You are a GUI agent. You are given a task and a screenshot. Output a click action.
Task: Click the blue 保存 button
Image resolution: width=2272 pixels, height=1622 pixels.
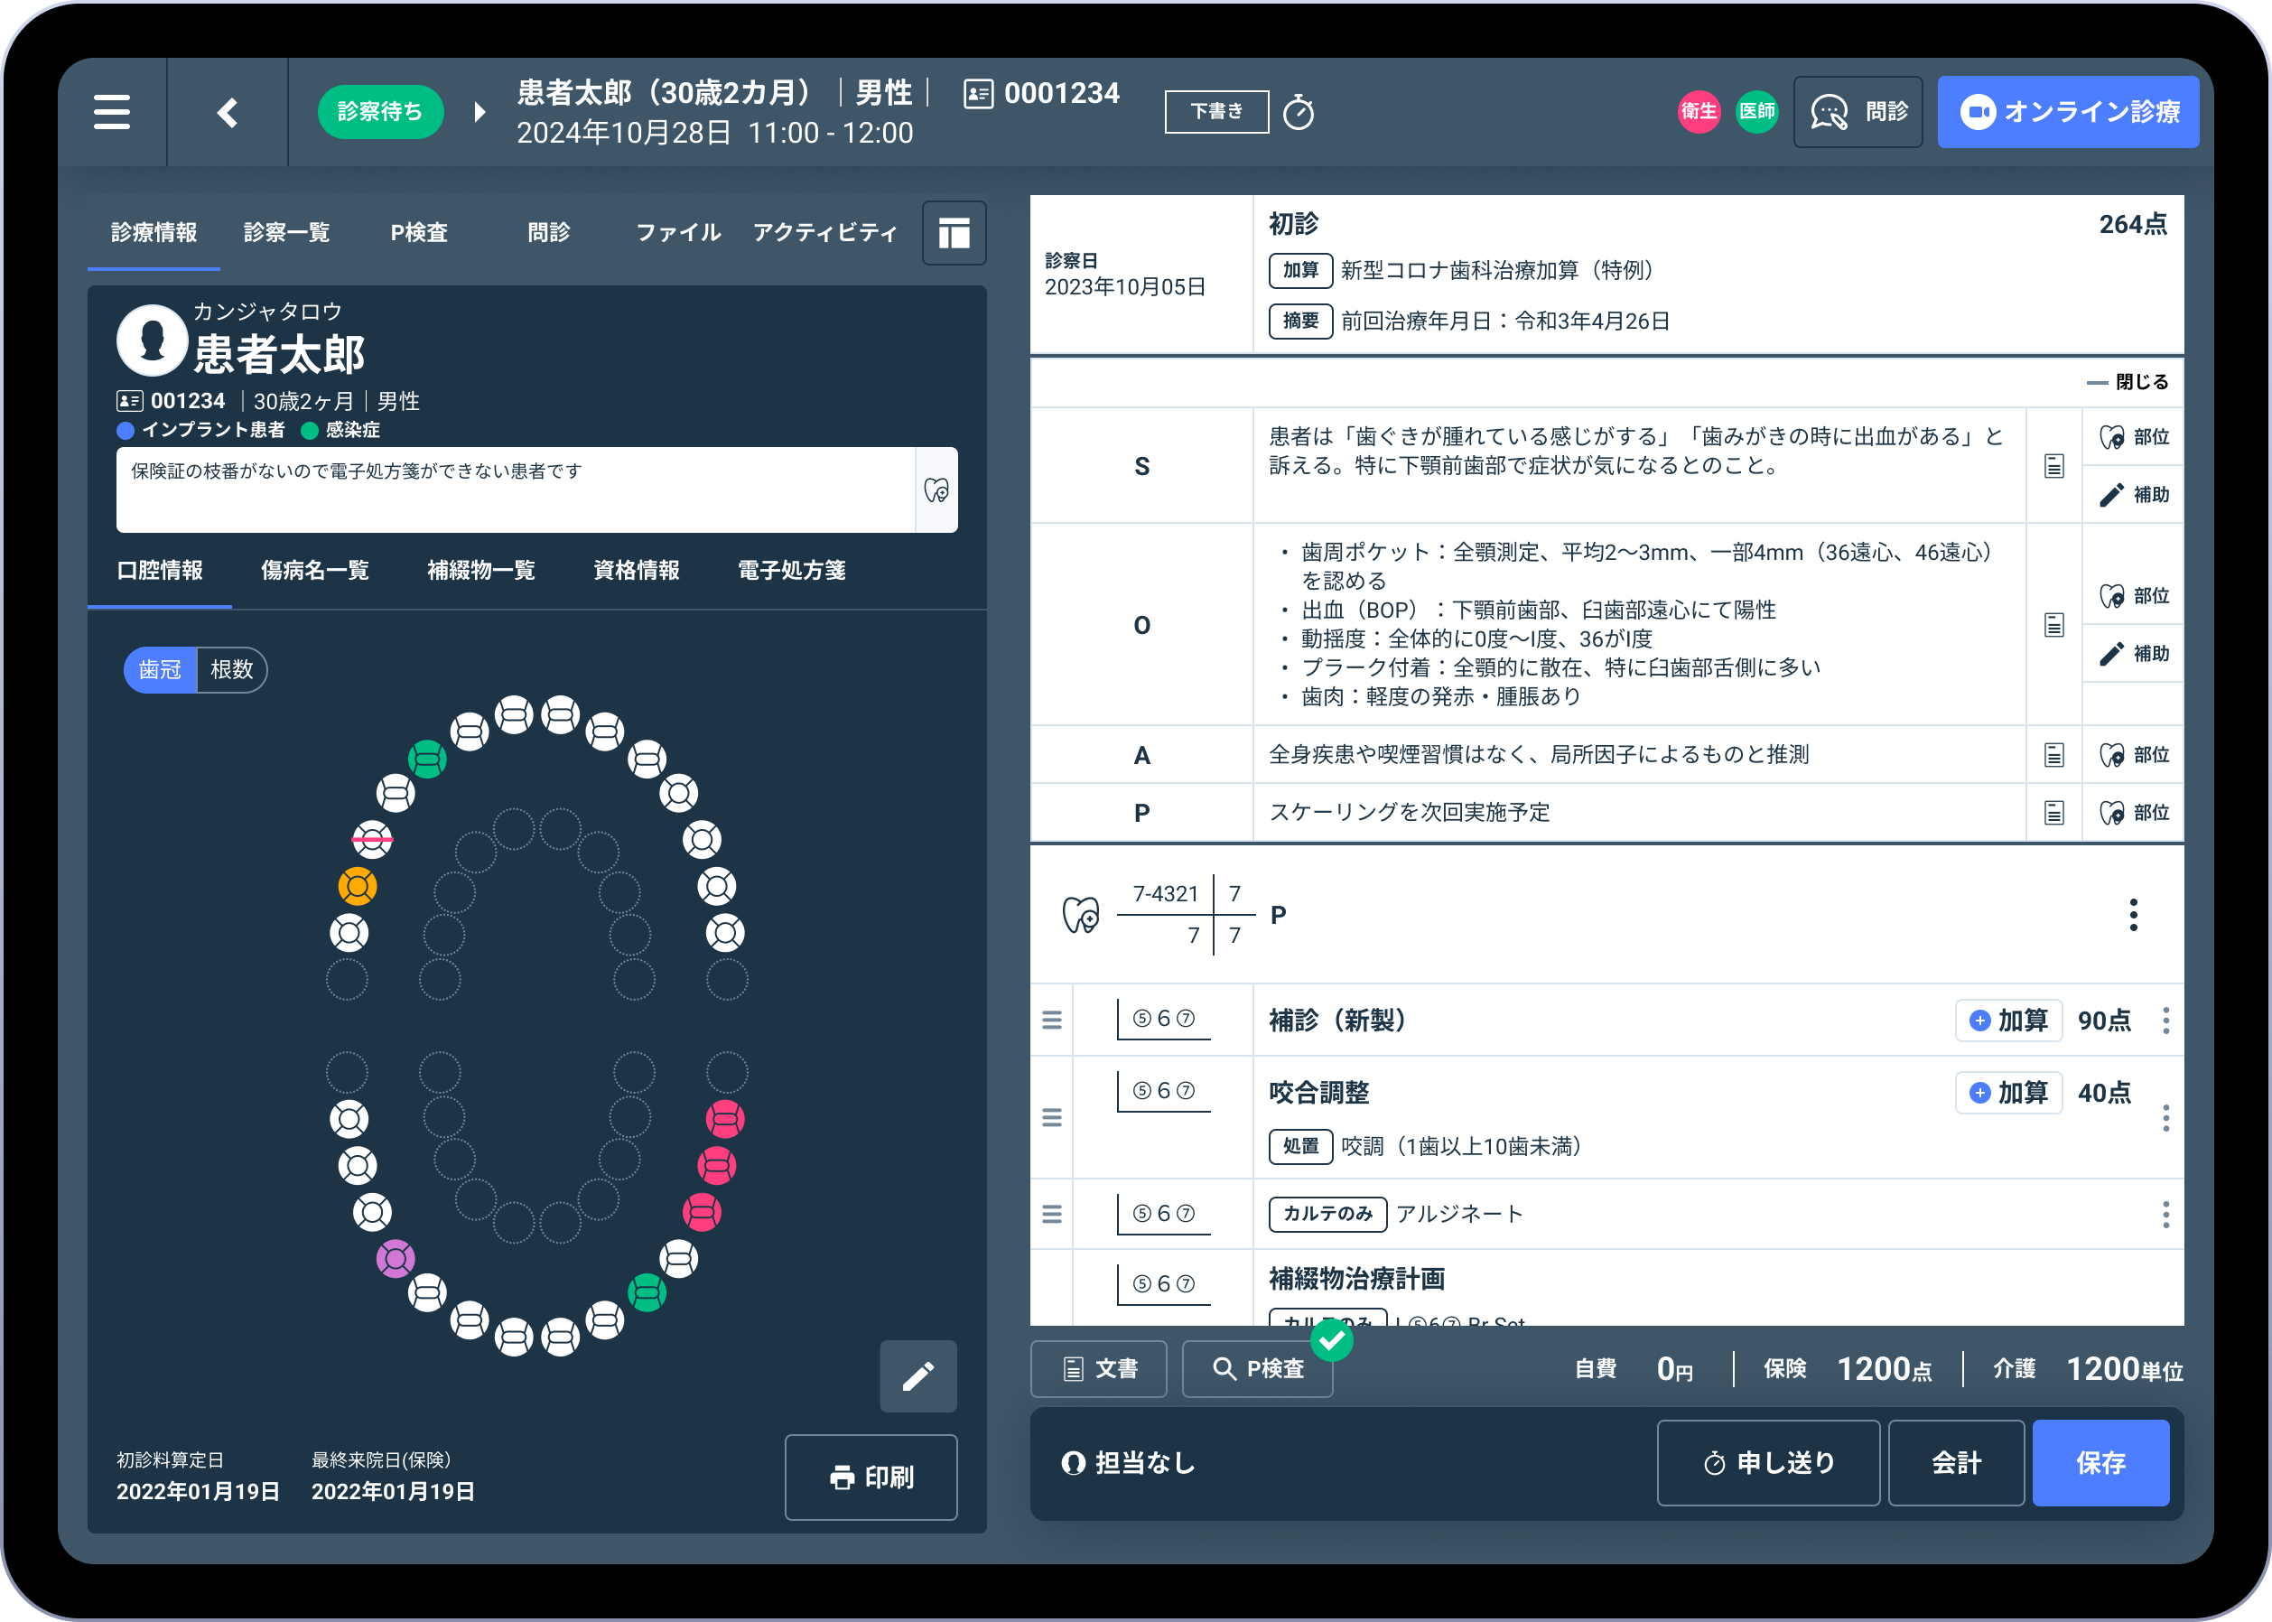(2100, 1463)
